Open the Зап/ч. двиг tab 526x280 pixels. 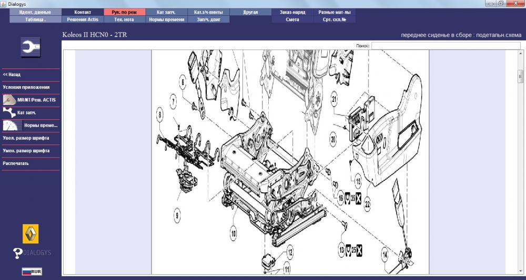(208, 19)
